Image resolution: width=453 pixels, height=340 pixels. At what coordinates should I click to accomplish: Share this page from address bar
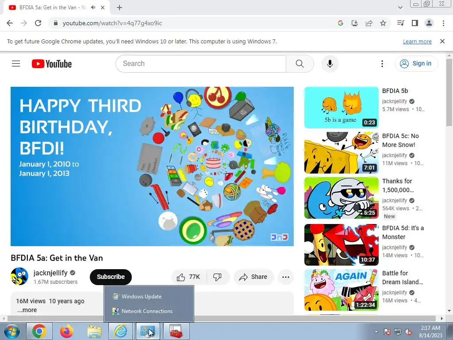coord(369,23)
